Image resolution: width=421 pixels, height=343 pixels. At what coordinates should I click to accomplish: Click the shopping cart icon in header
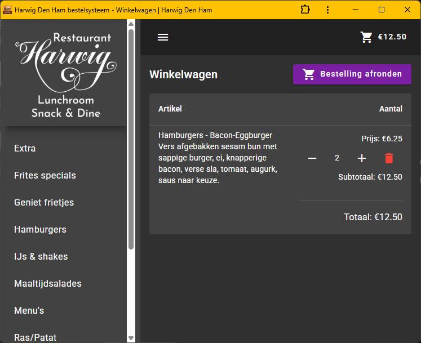pos(366,37)
